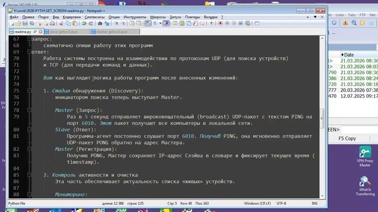Toggle word wrap toolbar button
The width and height of the screenshot is (378, 212).
[148, 24]
